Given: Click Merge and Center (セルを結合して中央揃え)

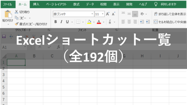Looking at the screenshot, I should tap(170, 22).
